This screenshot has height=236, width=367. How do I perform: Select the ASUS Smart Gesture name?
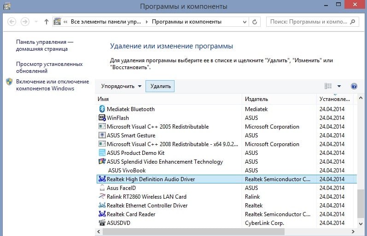pyautogui.click(x=131, y=135)
